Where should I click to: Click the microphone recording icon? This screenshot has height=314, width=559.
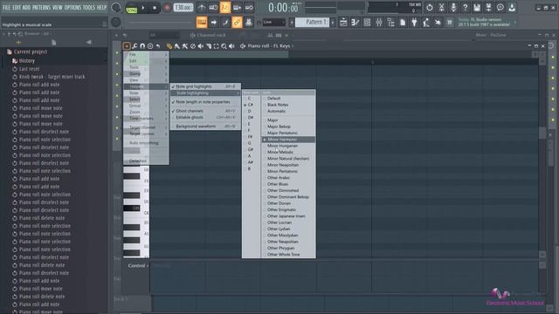(x=453, y=8)
